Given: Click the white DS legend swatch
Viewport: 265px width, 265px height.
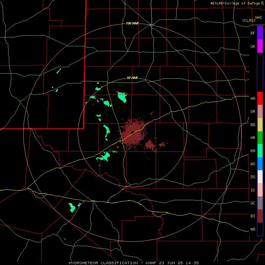Looking at the screenshot, I should (x=260, y=177).
